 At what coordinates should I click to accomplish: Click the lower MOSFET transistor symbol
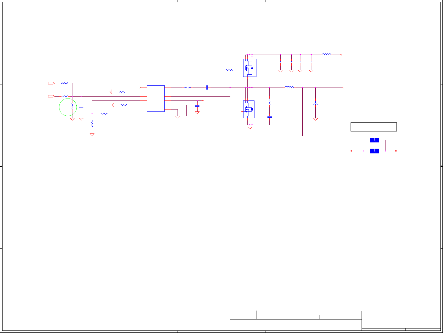[x=249, y=109]
